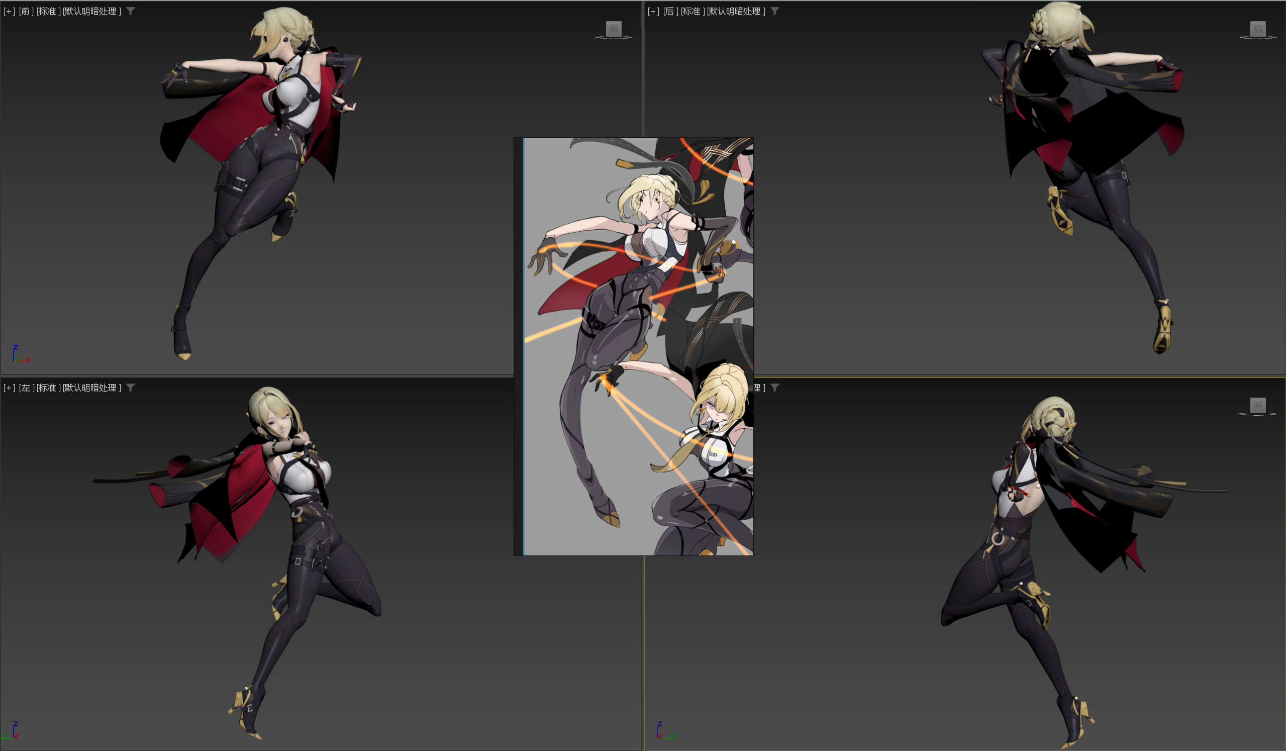Select the floating concept art reference image
Screen dimensions: 1286x751
pos(634,346)
